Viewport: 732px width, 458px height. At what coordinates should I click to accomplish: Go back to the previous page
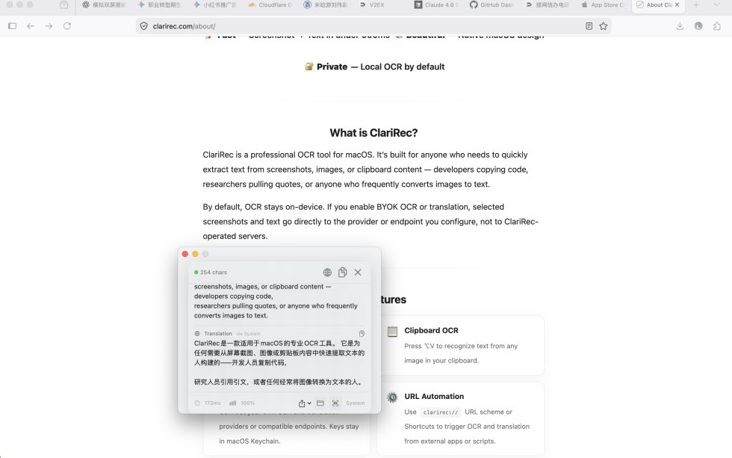click(x=31, y=26)
